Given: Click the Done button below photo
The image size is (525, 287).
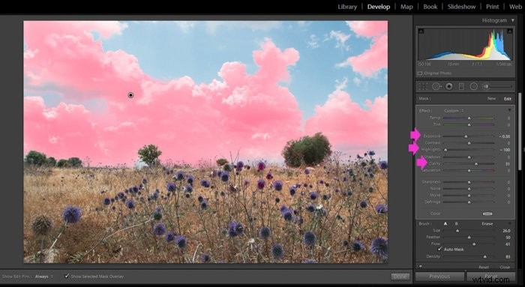Looking at the screenshot, I should pos(400,277).
